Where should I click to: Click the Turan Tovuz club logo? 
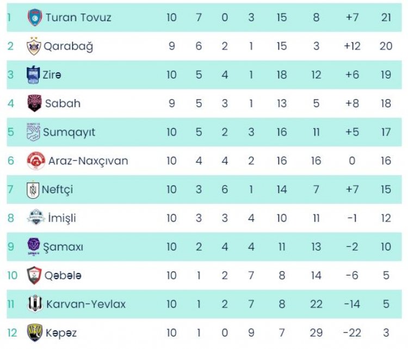[34, 17]
